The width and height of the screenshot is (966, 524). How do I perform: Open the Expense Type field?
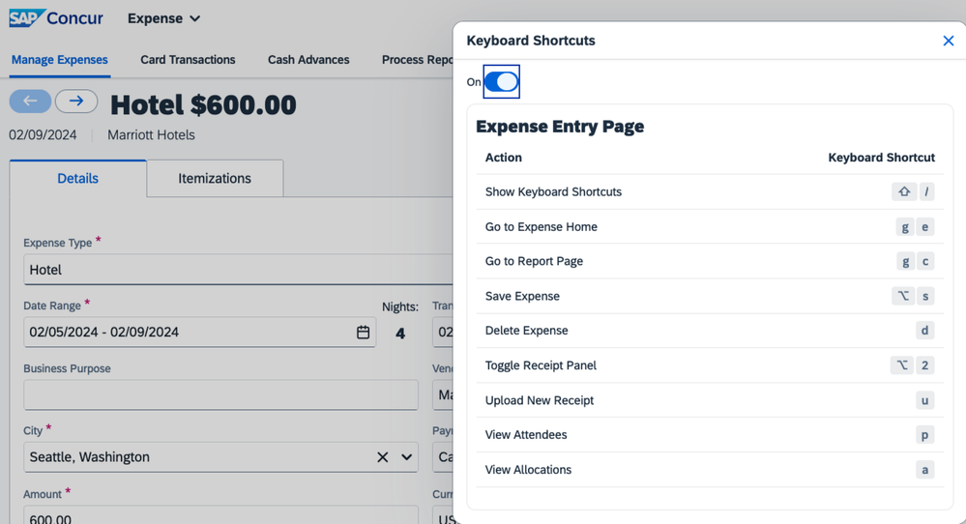click(238, 270)
